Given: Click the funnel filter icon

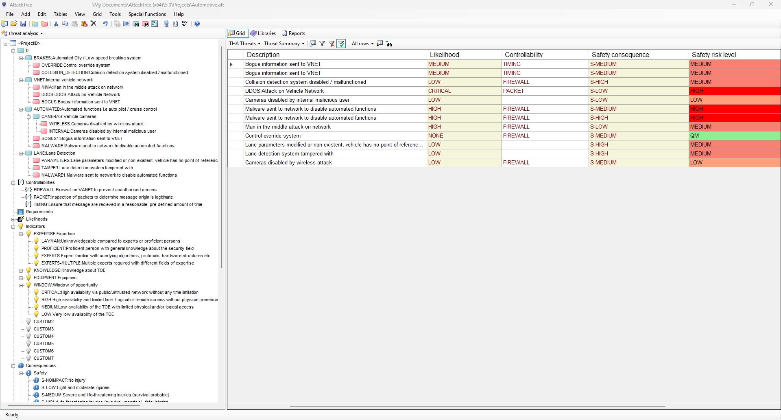Looking at the screenshot, I should (x=322, y=44).
